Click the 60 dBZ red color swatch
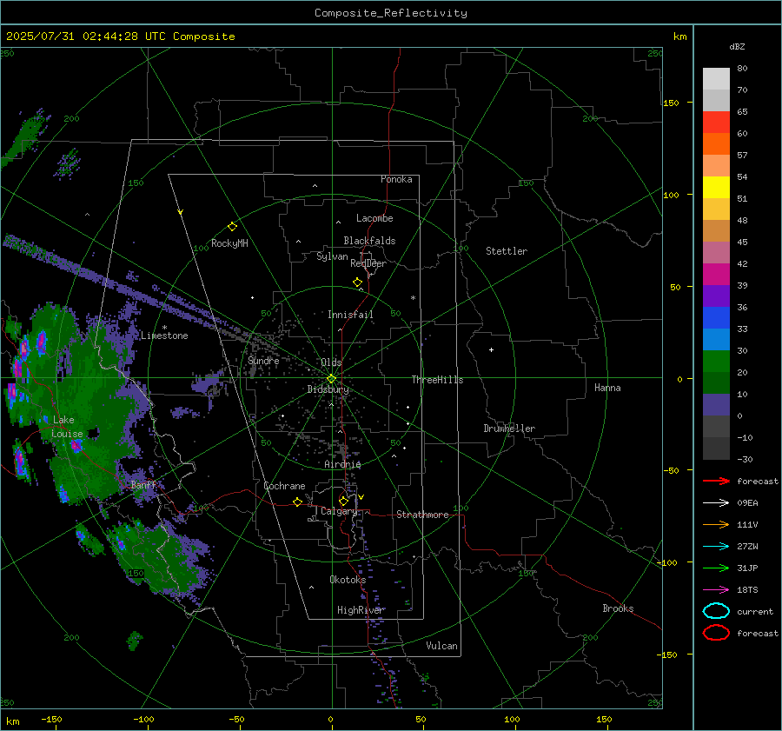The image size is (782, 731). coord(716,123)
